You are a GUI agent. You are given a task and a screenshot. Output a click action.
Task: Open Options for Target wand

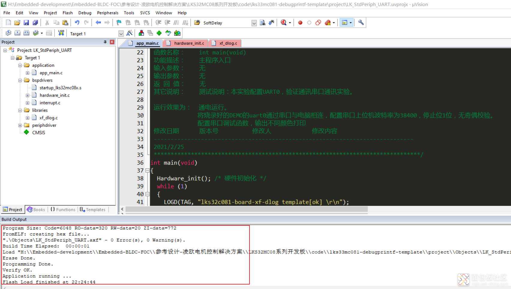(x=130, y=33)
